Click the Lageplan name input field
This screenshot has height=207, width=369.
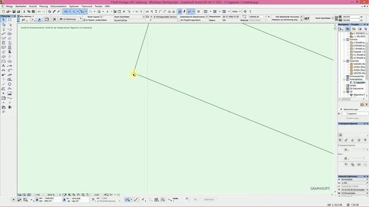coord(357,114)
